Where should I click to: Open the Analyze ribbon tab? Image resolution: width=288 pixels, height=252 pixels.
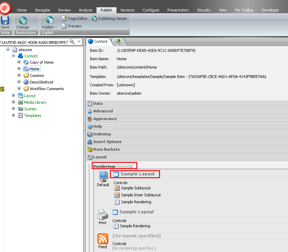(85, 10)
